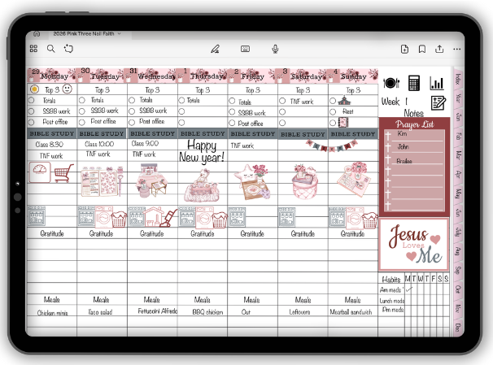Tick Tuesday SSBB work checkbox
Image resolution: width=493 pixels, height=365 pixels.
tap(81, 111)
